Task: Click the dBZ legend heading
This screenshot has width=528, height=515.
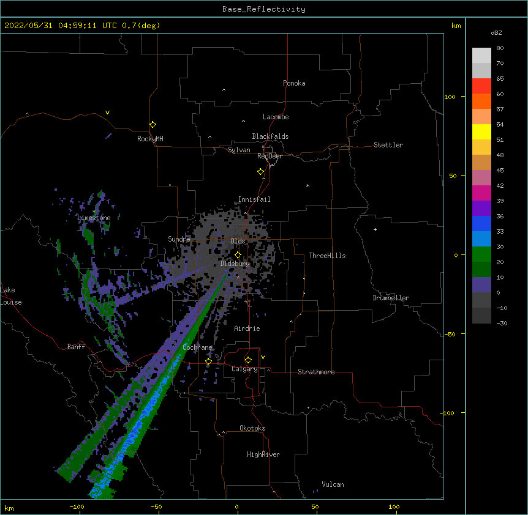Action: coord(496,33)
